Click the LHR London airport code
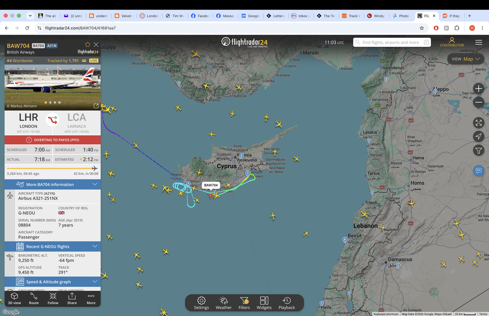Viewport: 489px width, 316px height. click(x=28, y=117)
